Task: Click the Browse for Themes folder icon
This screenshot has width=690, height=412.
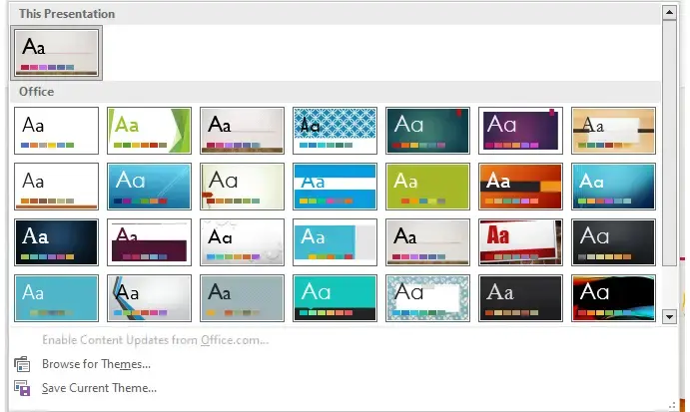Action: (22, 364)
